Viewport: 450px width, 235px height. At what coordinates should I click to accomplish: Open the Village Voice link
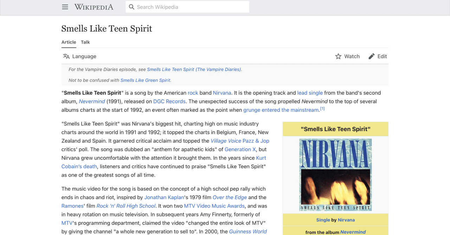(x=226, y=141)
